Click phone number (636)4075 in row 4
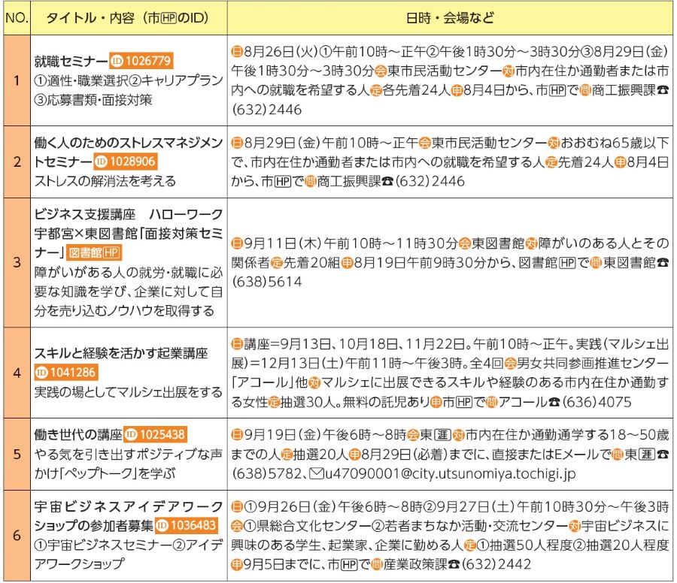Viewport: 677px width, 583px height. click(597, 402)
